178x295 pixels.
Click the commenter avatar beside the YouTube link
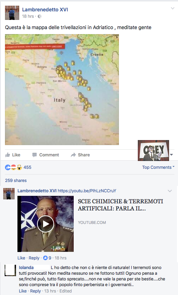pyautogui.click(x=9, y=194)
